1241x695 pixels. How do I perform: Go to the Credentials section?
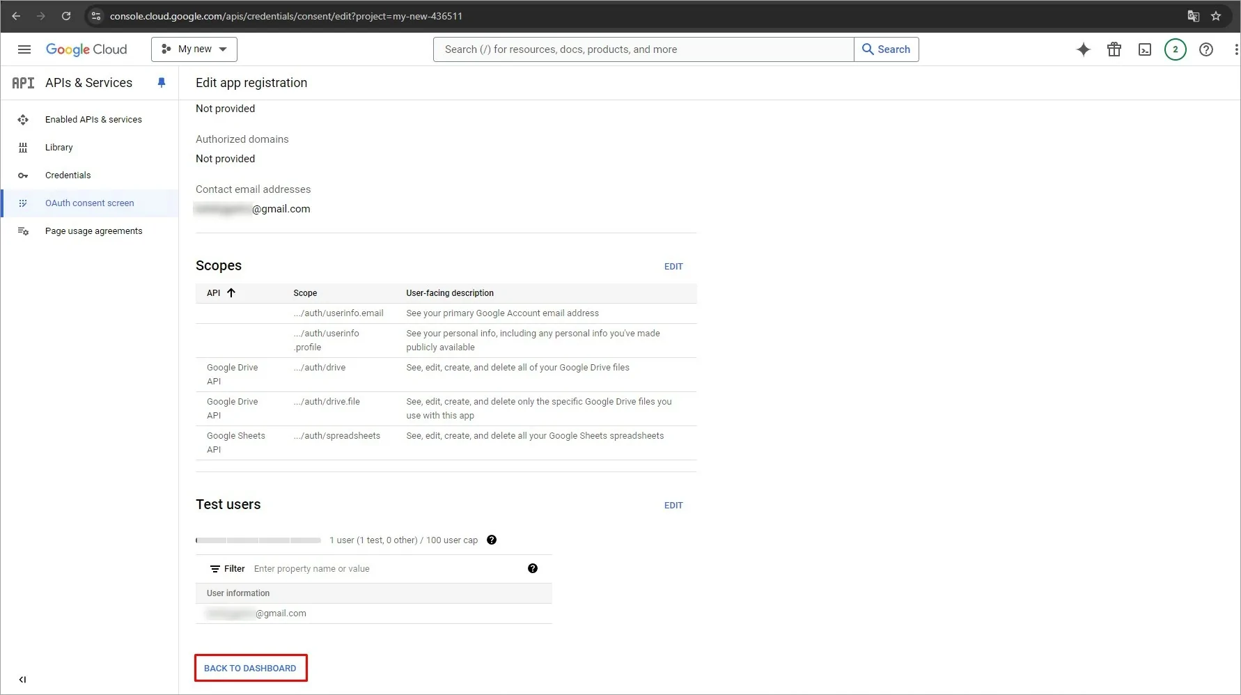(68, 175)
